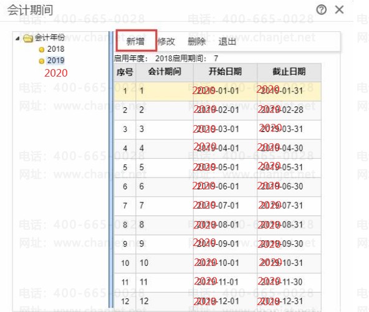Select the 会计年份 folder icon

tap(28, 38)
